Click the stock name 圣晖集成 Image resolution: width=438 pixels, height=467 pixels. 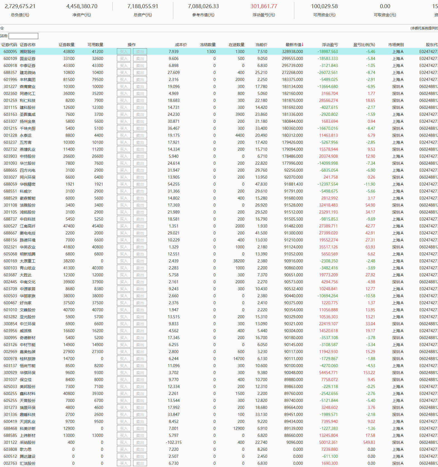coord(28,114)
